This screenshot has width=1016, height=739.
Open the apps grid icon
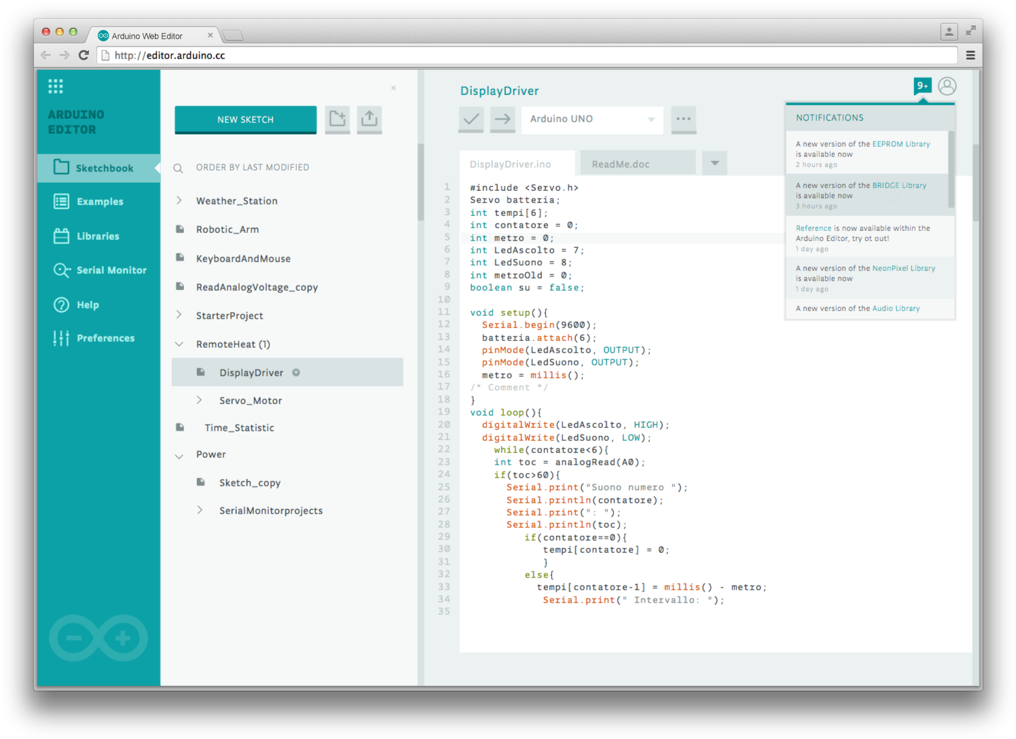[56, 86]
